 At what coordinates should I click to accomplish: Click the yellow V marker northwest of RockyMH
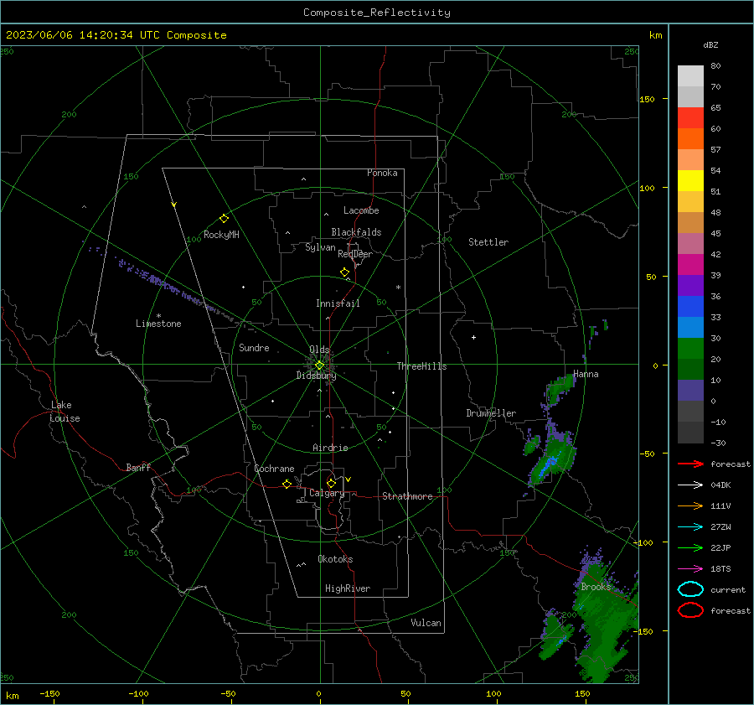(x=174, y=205)
